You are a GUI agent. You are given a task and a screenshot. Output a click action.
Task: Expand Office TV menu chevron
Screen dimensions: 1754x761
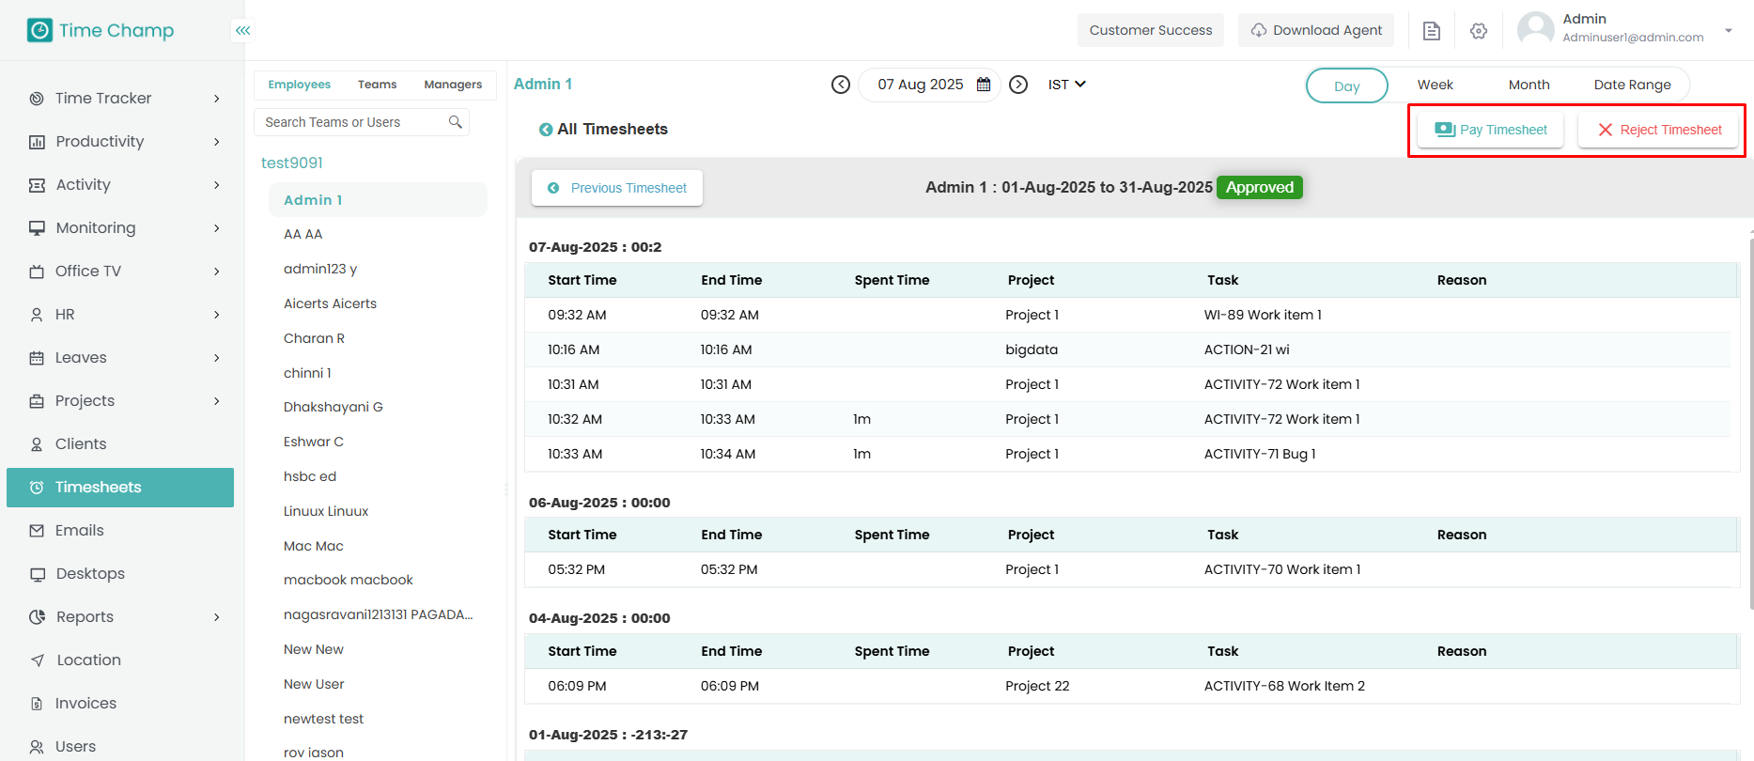click(217, 272)
